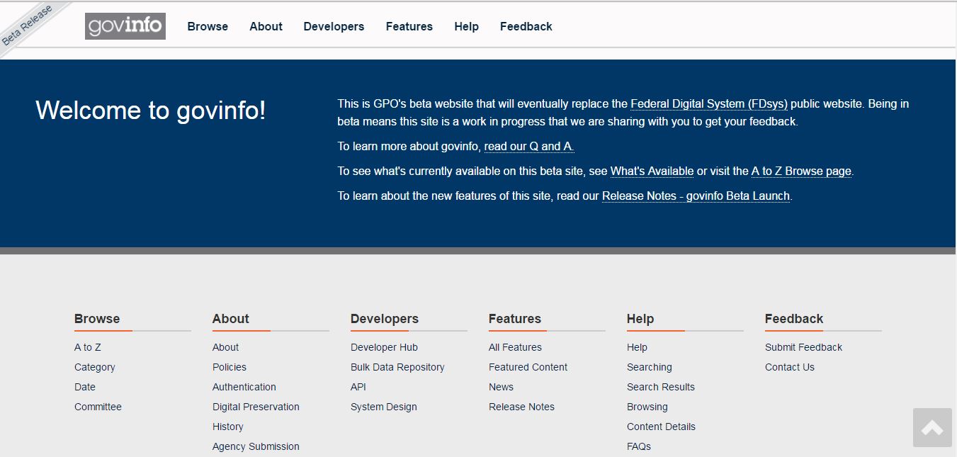The height and width of the screenshot is (457, 957).
Task: Click the footer About heading
Action: [231, 319]
